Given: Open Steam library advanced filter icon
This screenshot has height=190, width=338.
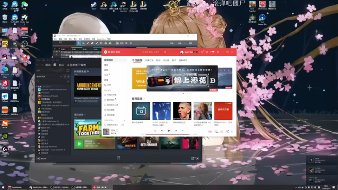Looking at the screenshot, I should pyautogui.click(x=68, y=81).
